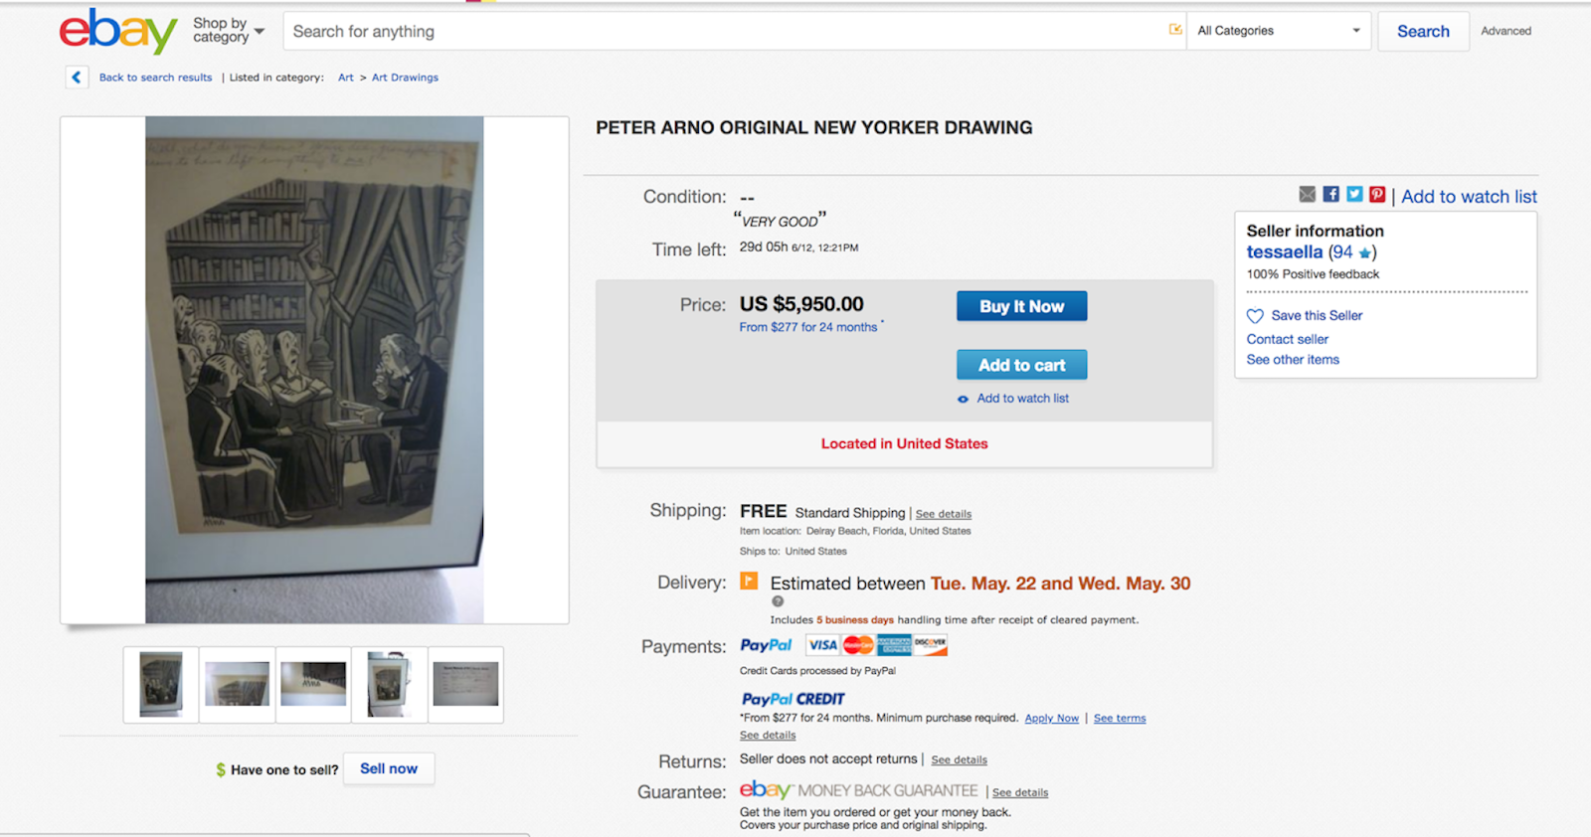Click the Buy It Now button
Image resolution: width=1591 pixels, height=837 pixels.
[x=1021, y=306]
